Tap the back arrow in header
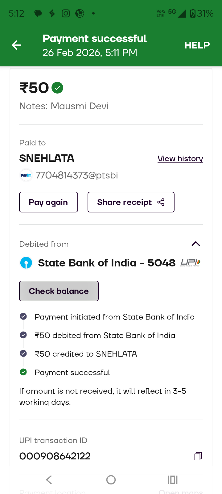The height and width of the screenshot is (494, 222). click(17, 45)
